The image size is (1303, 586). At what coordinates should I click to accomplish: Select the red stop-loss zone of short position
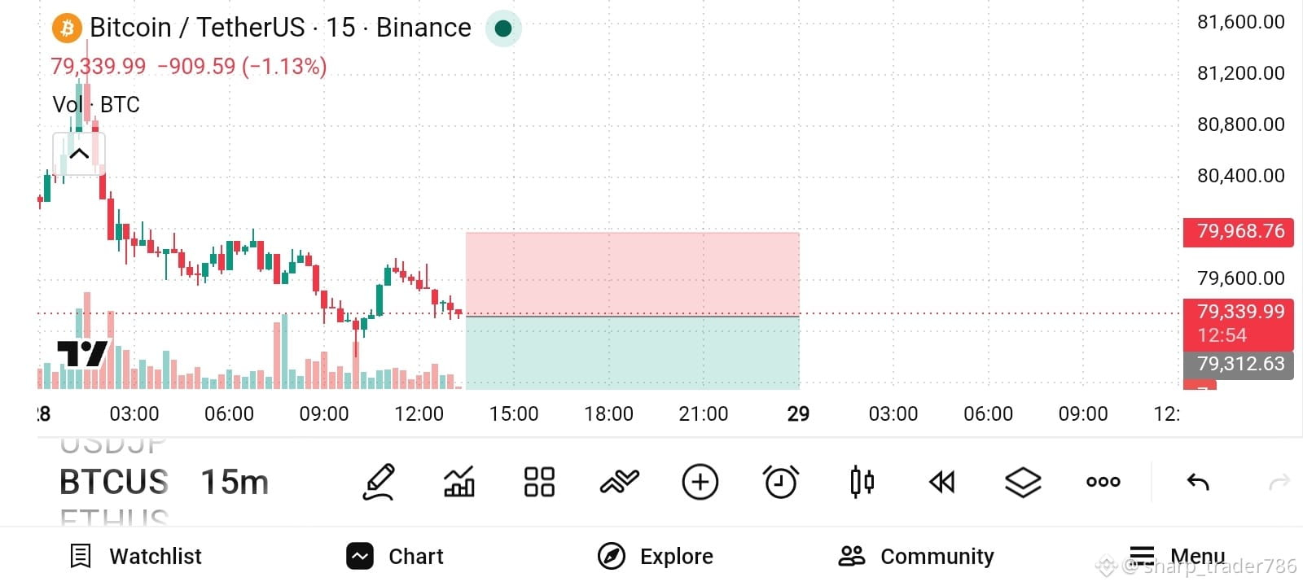point(632,273)
